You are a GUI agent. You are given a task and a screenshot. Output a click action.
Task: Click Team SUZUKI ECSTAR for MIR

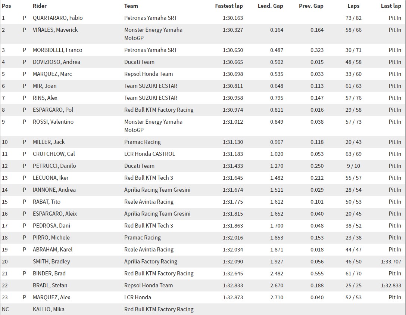point(151,86)
